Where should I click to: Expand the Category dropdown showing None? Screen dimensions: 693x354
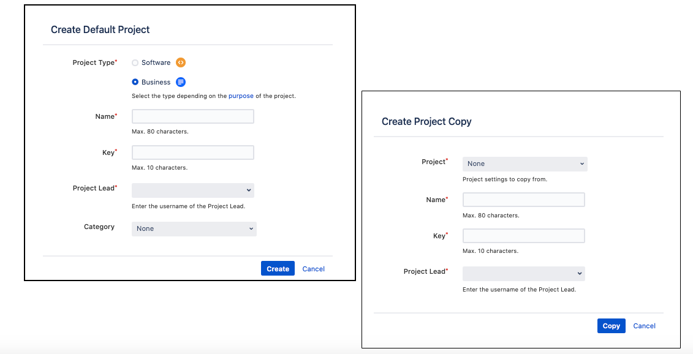point(194,229)
